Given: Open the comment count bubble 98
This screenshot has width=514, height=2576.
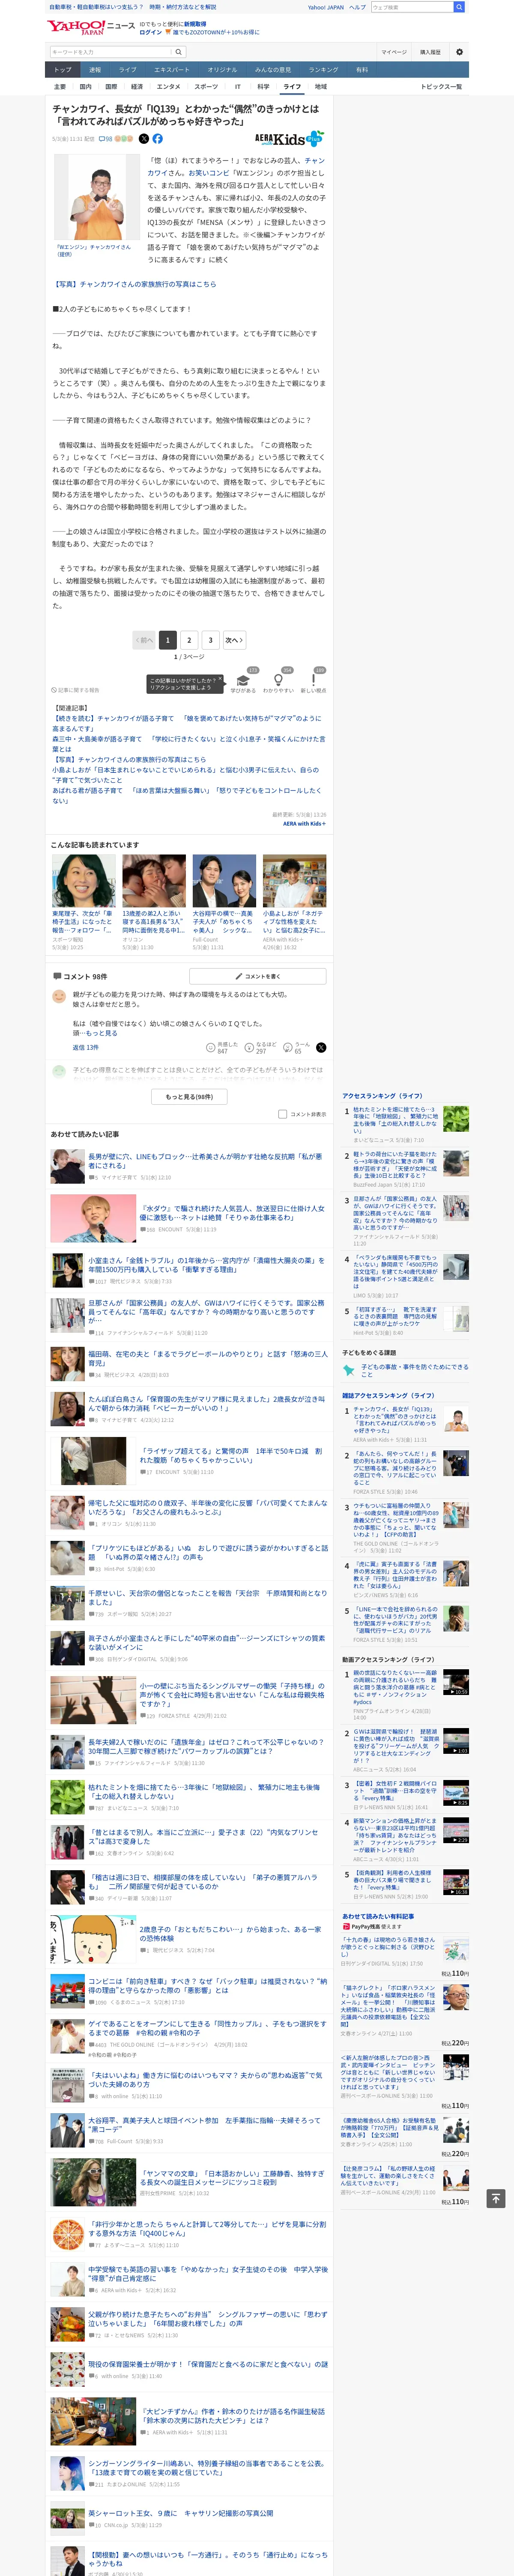Looking at the screenshot, I should click(x=106, y=139).
